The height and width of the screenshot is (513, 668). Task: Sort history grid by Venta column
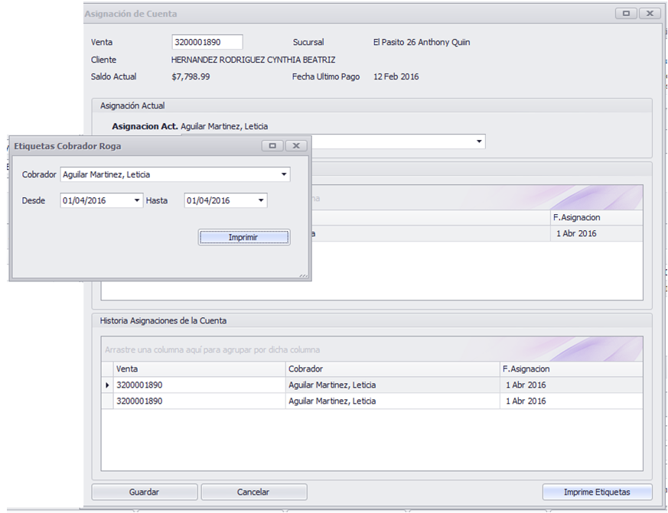[199, 369]
